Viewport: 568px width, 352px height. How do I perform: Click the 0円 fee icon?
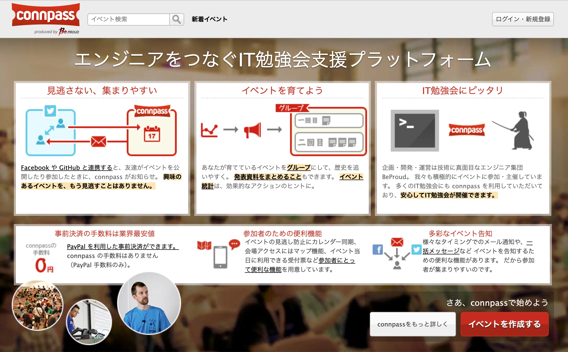click(44, 265)
